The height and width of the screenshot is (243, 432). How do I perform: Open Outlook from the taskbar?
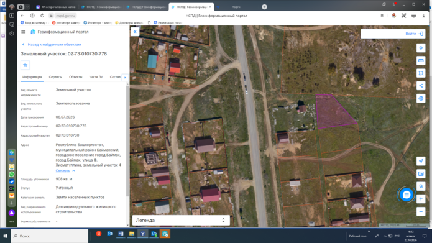click(109, 234)
